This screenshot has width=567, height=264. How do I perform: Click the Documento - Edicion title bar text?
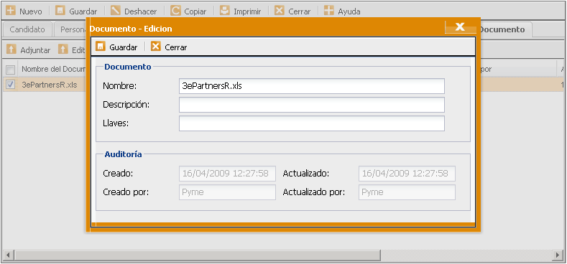coord(131,29)
